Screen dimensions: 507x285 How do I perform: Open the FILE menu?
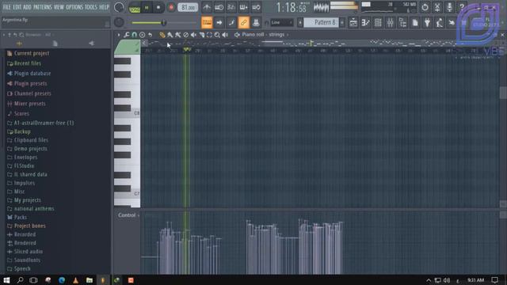pyautogui.click(x=7, y=7)
